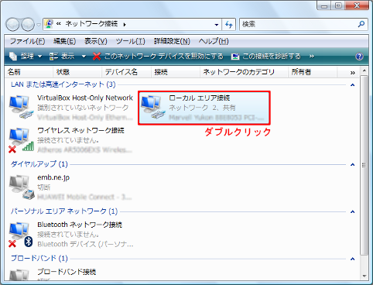
Task: Collapse the ダイヤルアップ group
Action: click(353, 164)
